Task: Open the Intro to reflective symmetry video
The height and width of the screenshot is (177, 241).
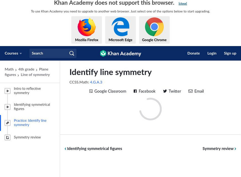Action: pyautogui.click(x=27, y=91)
